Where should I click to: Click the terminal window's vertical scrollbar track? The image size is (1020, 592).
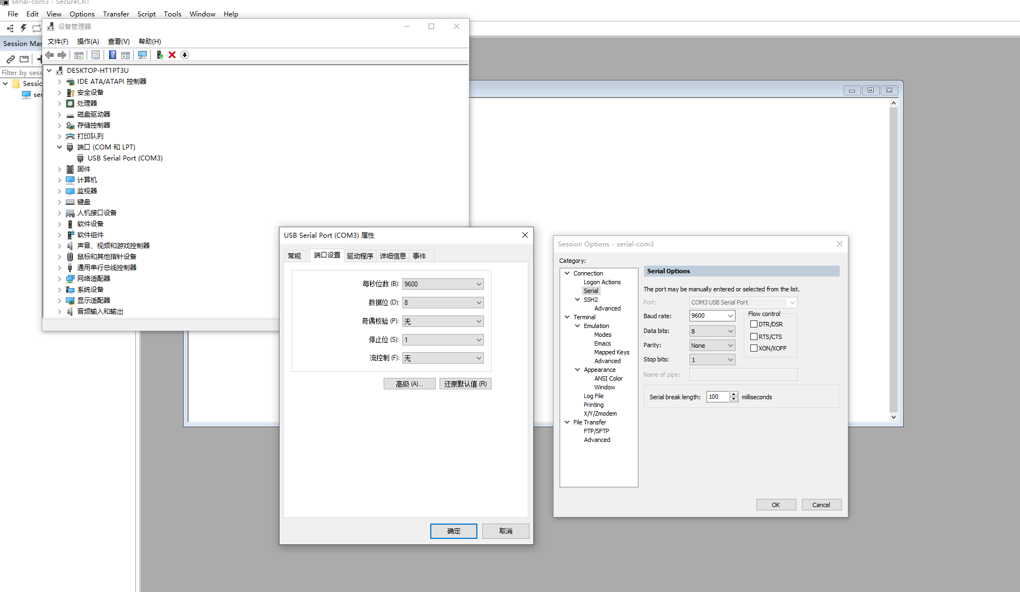coord(894,260)
